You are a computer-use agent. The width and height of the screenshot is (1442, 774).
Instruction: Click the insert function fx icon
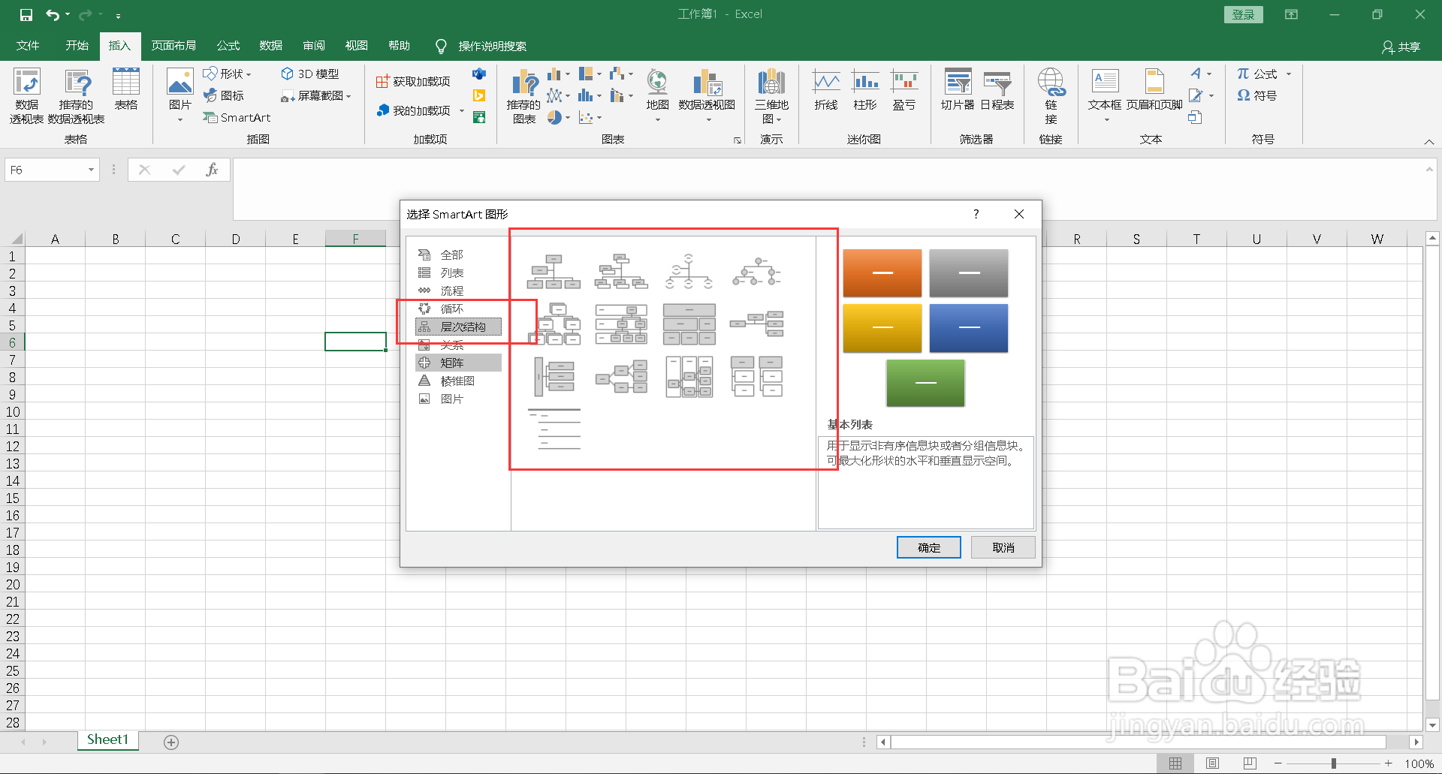pyautogui.click(x=212, y=170)
